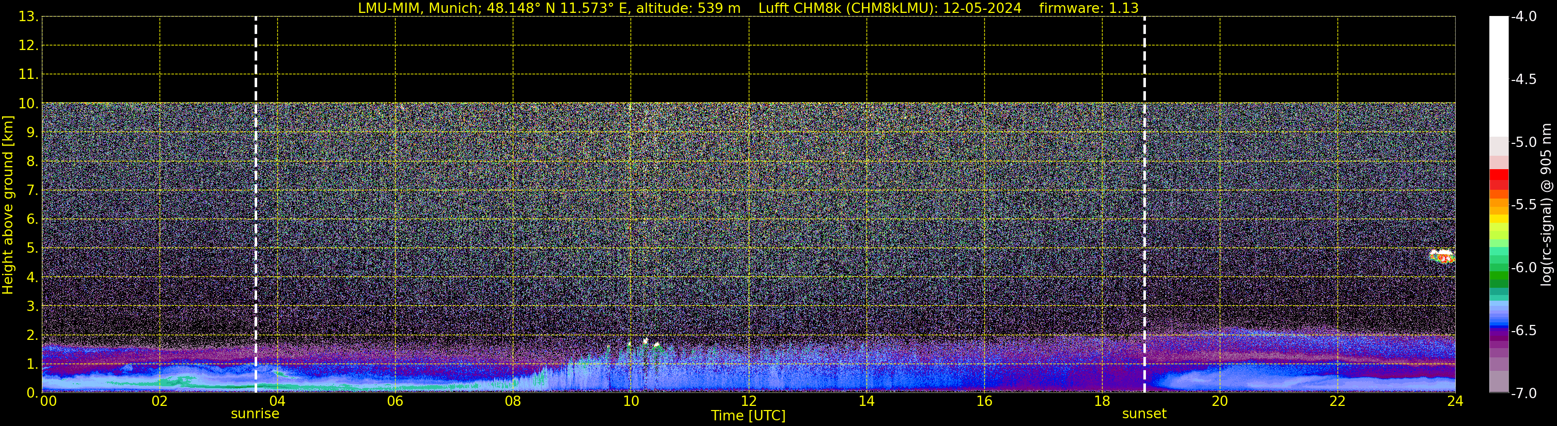
Task: Click the time axis tick label "18"
Action: pyautogui.click(x=1103, y=401)
